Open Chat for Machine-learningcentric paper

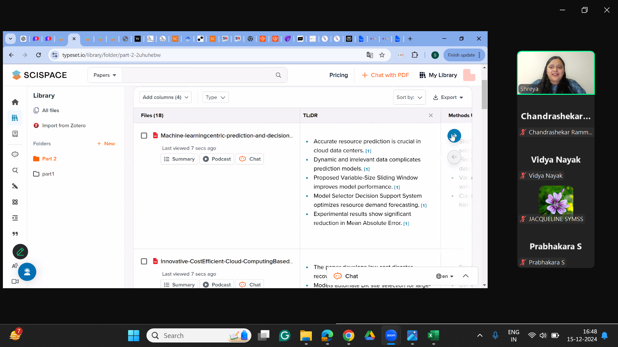pyautogui.click(x=250, y=159)
